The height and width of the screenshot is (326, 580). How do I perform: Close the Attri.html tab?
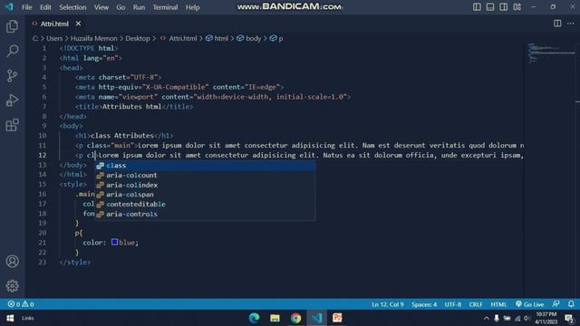point(78,24)
